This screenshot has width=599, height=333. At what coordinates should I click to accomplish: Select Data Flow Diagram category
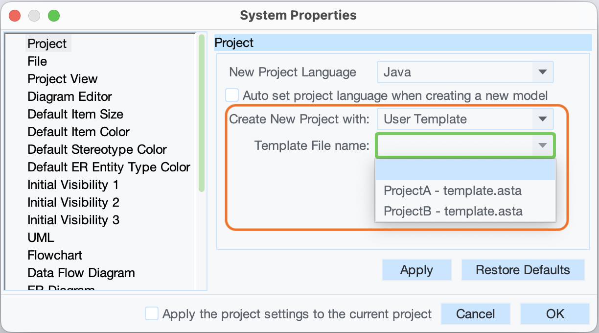81,273
